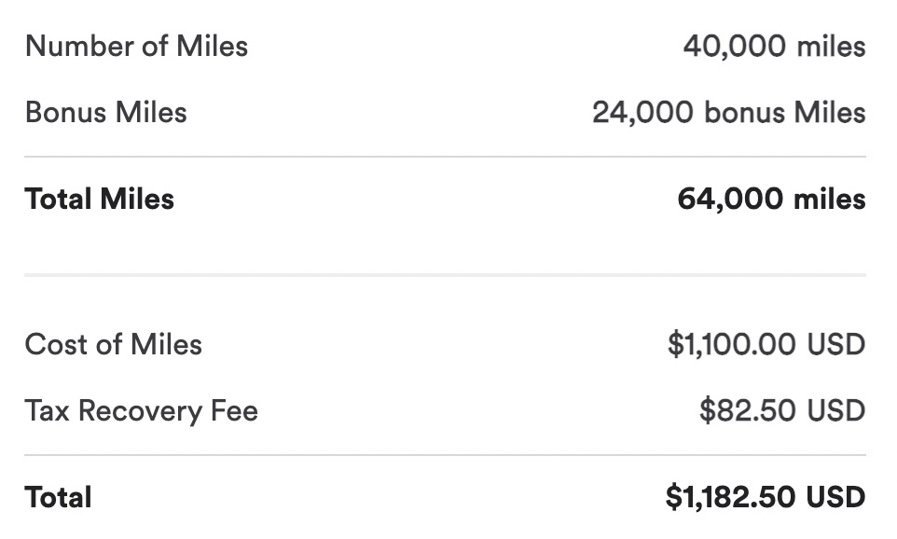Screen dimensions: 897x539
Task: Click the 40,000 miles value
Action: click(773, 46)
